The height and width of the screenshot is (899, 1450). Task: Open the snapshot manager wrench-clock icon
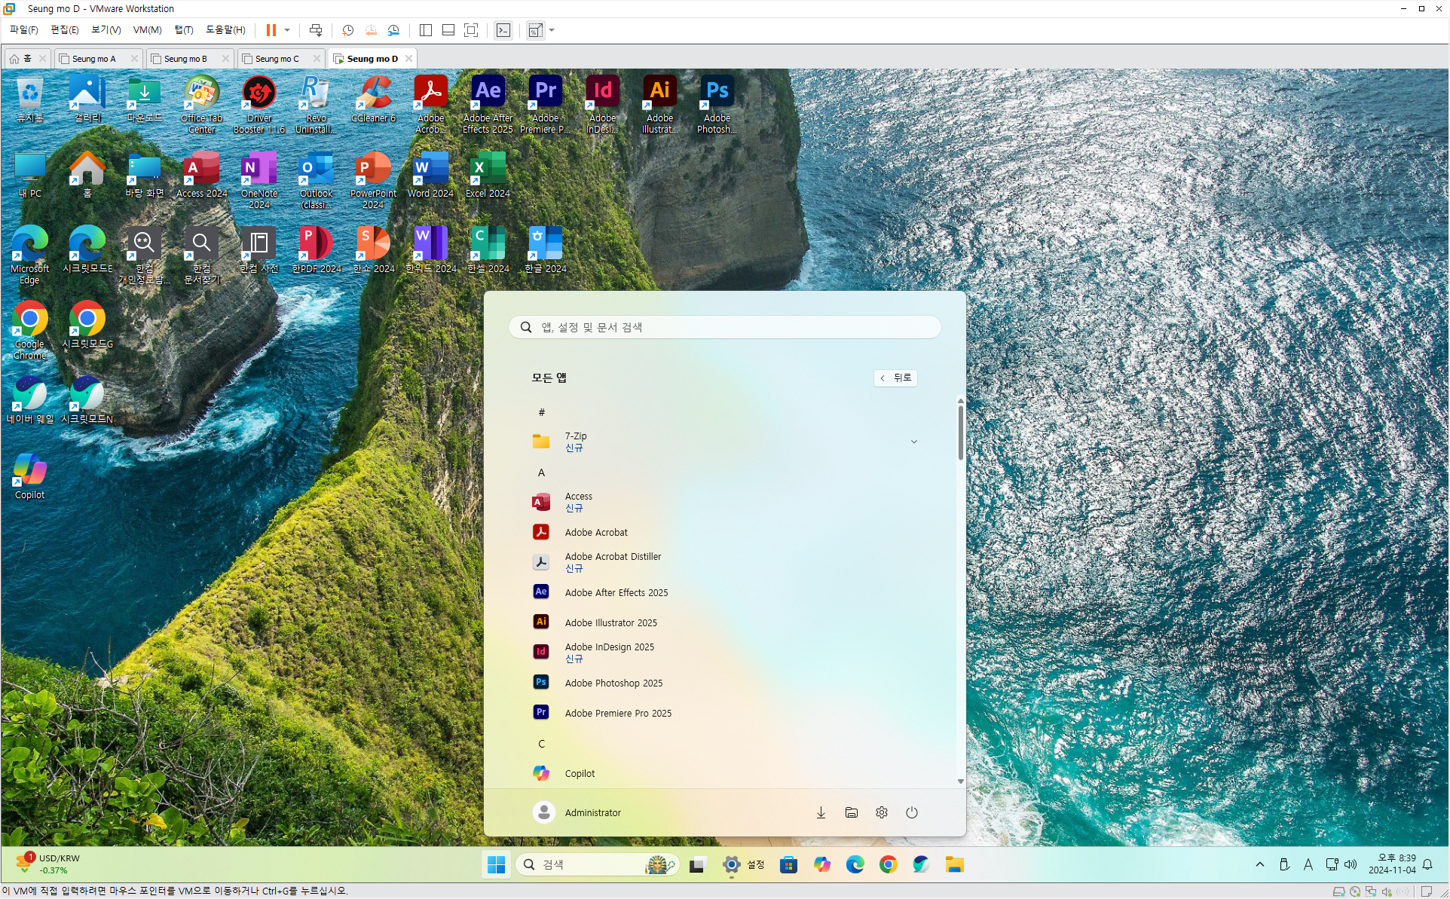click(x=393, y=30)
